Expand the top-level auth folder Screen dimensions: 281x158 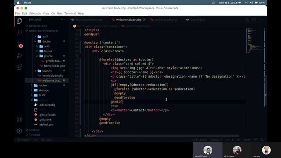pos(45,36)
